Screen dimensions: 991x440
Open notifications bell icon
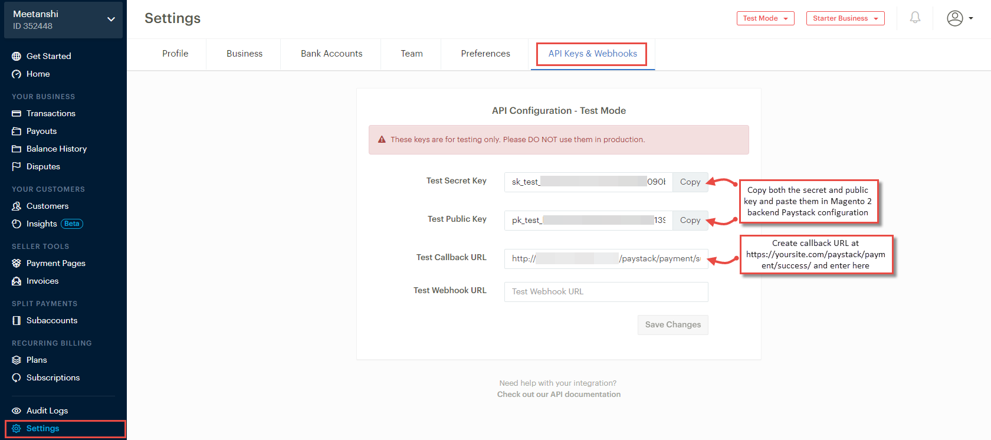pyautogui.click(x=915, y=18)
